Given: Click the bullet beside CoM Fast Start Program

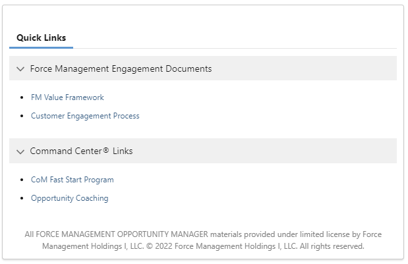Looking at the screenshot, I should (x=23, y=180).
